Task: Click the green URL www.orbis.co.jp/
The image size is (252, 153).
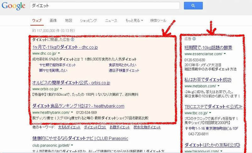Action: (45, 89)
